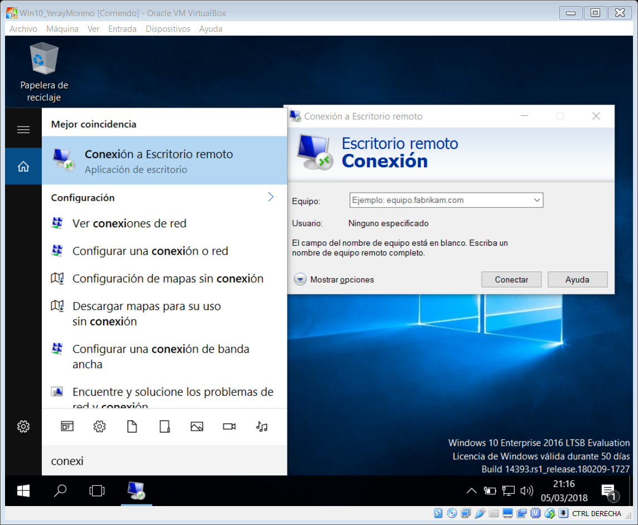Open the Action Center notification icon
The width and height of the screenshot is (638, 525).
coord(610,492)
